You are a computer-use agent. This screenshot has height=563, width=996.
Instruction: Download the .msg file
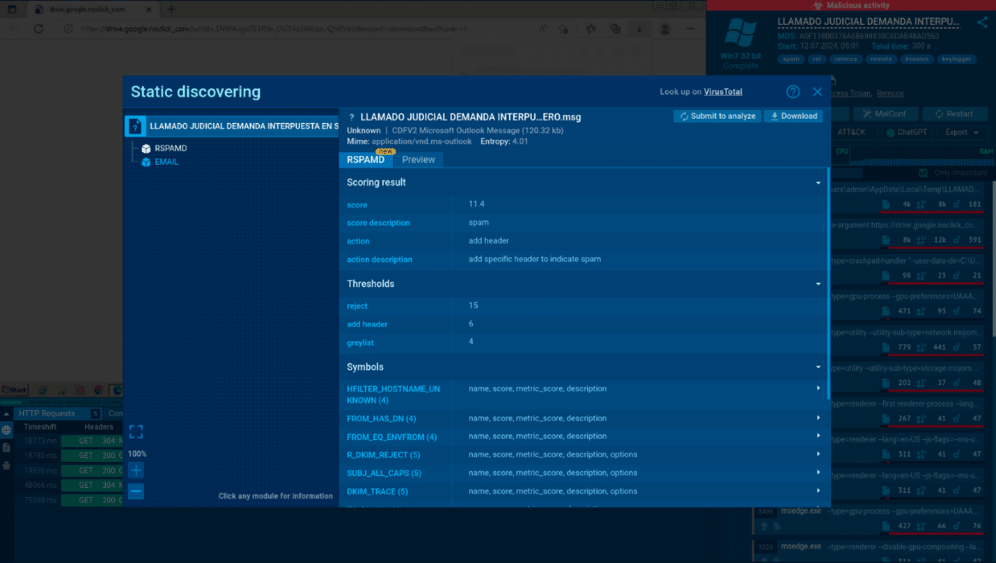point(793,116)
